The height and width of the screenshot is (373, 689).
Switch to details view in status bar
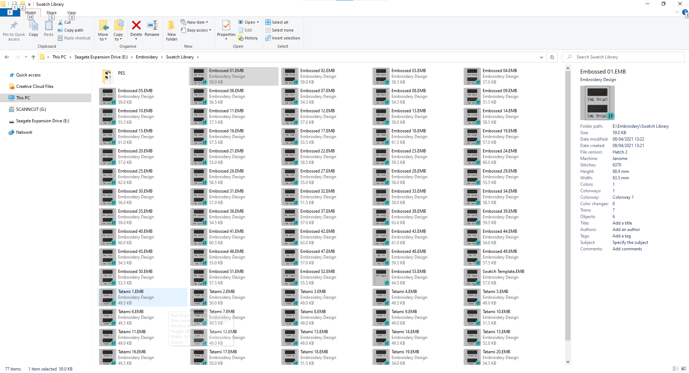[676, 369]
